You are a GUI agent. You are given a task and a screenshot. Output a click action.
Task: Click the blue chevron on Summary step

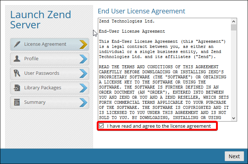coord(83,102)
